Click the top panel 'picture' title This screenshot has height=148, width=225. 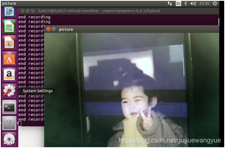click(x=9, y=4)
